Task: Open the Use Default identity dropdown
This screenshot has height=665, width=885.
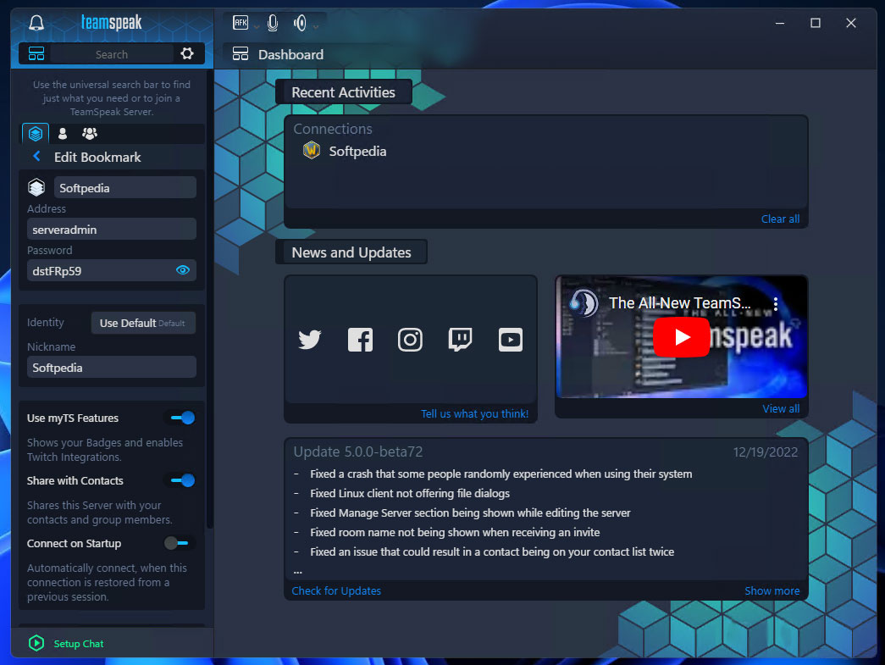Action: pyautogui.click(x=143, y=323)
